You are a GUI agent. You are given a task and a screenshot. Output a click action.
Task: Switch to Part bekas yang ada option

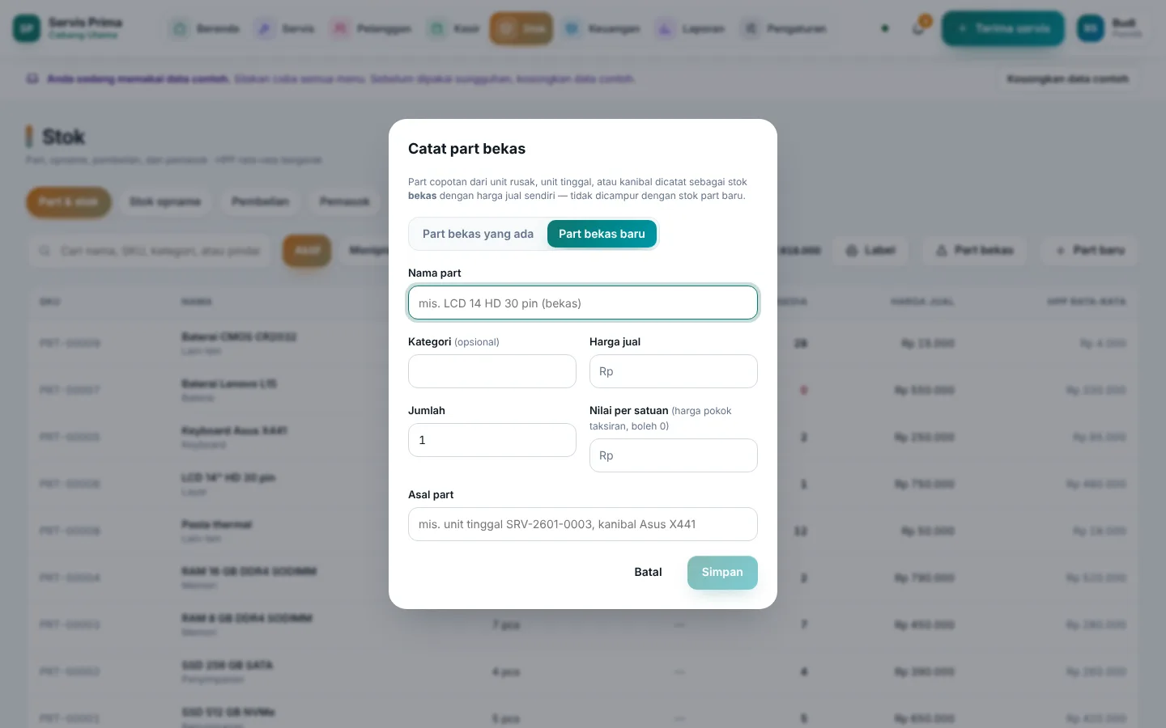pos(478,234)
